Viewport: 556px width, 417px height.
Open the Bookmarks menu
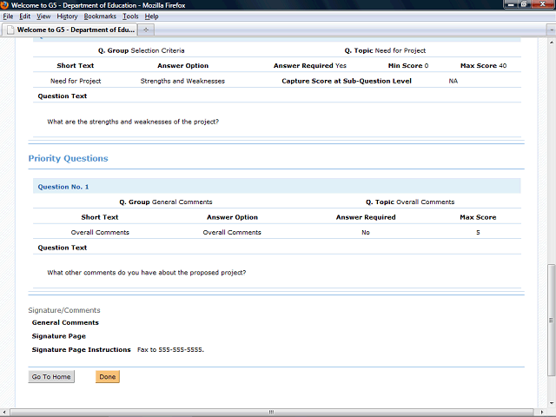100,17
